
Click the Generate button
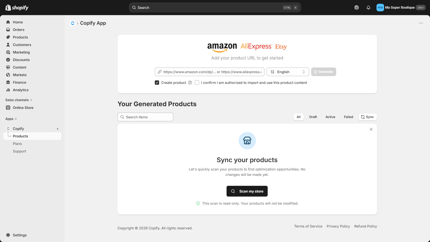(x=324, y=72)
